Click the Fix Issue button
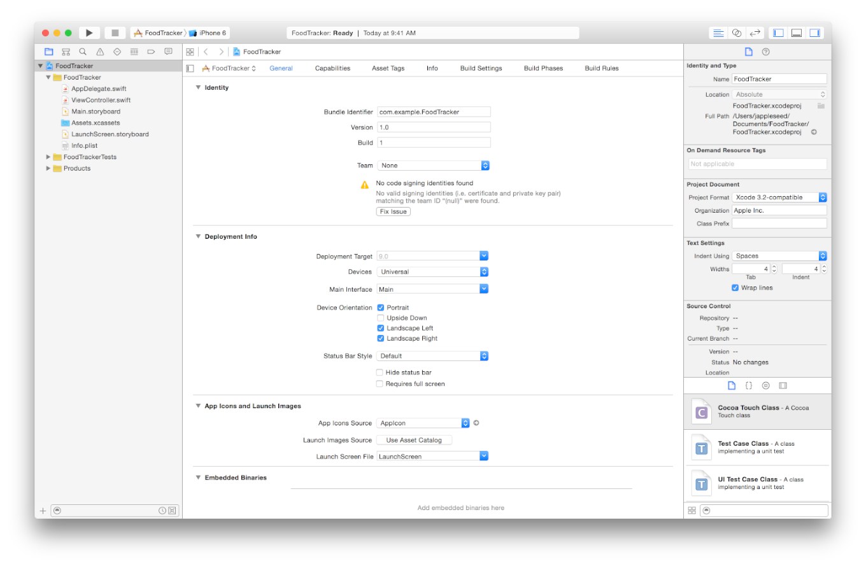The image size is (866, 568). point(394,211)
